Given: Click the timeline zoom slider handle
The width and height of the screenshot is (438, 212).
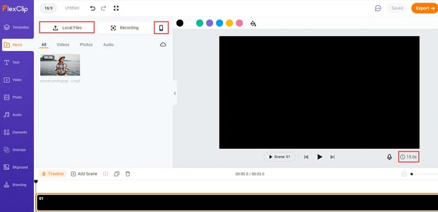Looking at the screenshot, I should (x=411, y=174).
